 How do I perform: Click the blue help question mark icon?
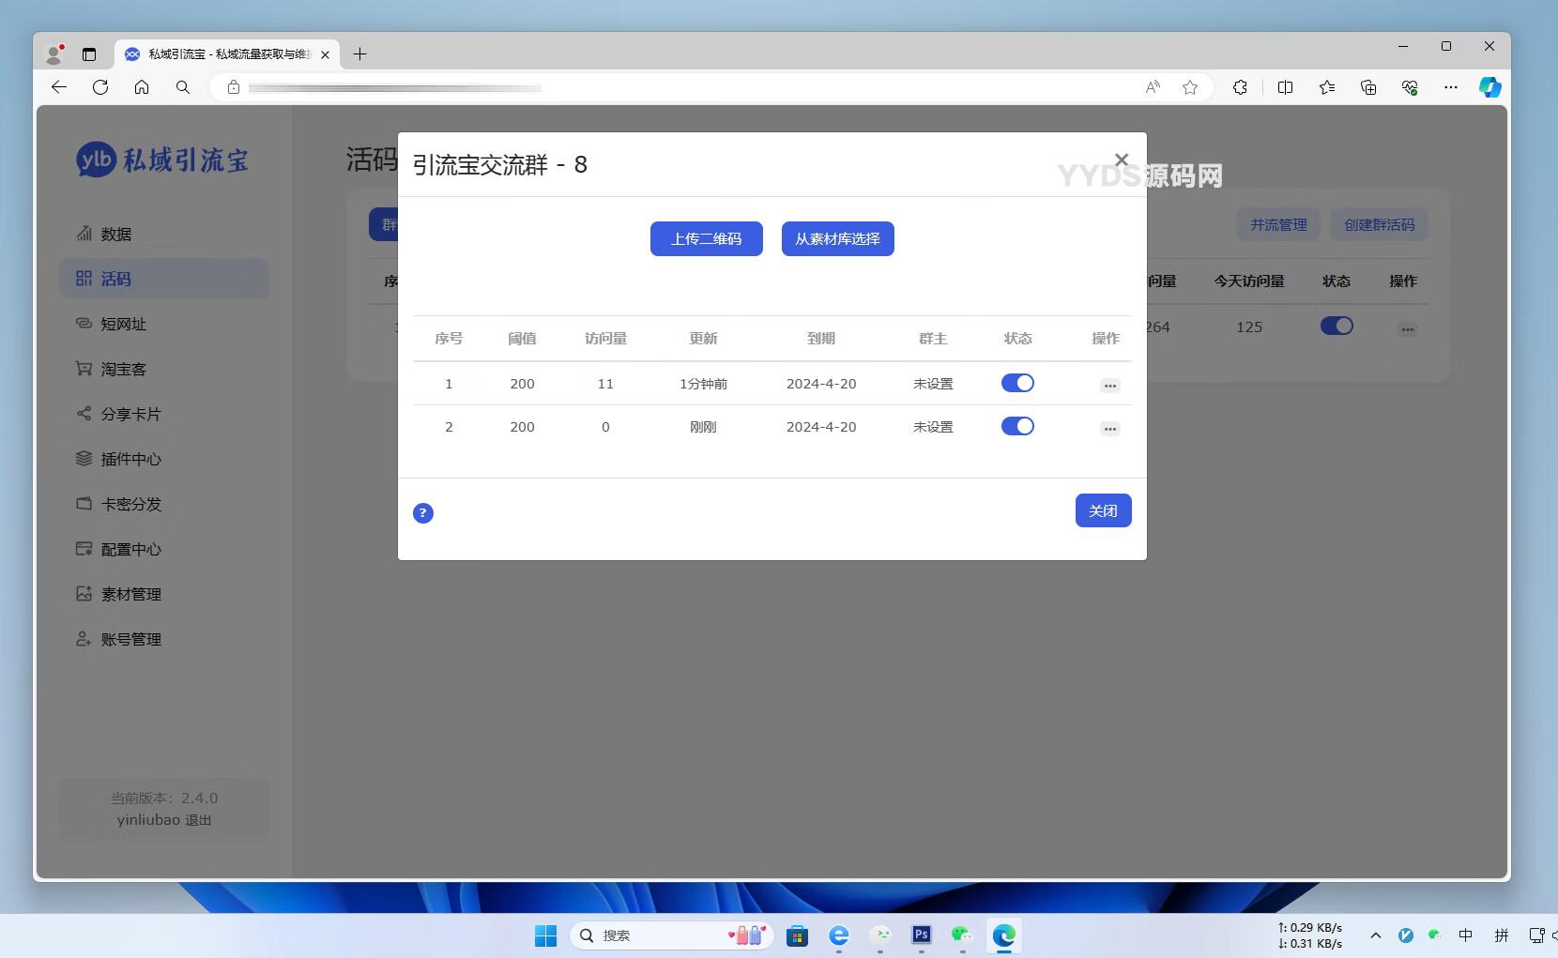point(423,513)
